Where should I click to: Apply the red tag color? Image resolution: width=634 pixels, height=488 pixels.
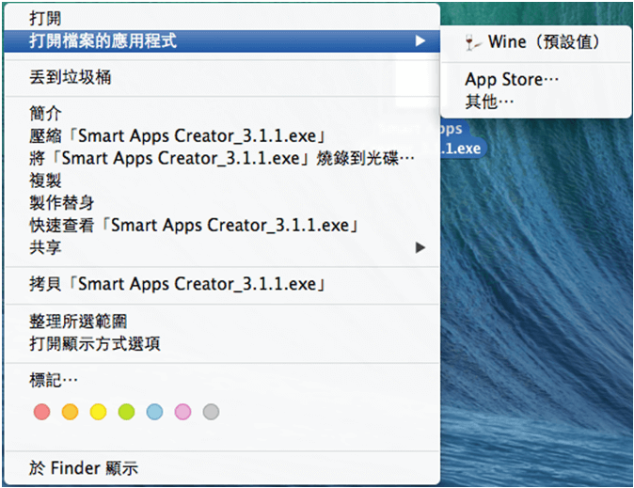(42, 412)
